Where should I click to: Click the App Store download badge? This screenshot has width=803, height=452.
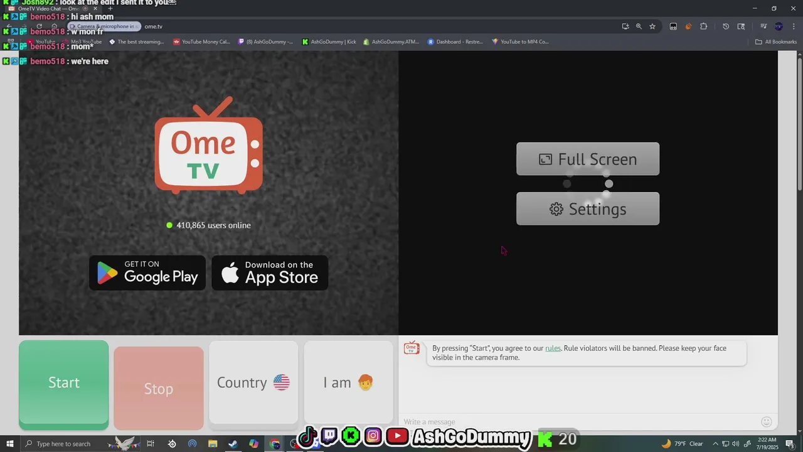pos(270,272)
